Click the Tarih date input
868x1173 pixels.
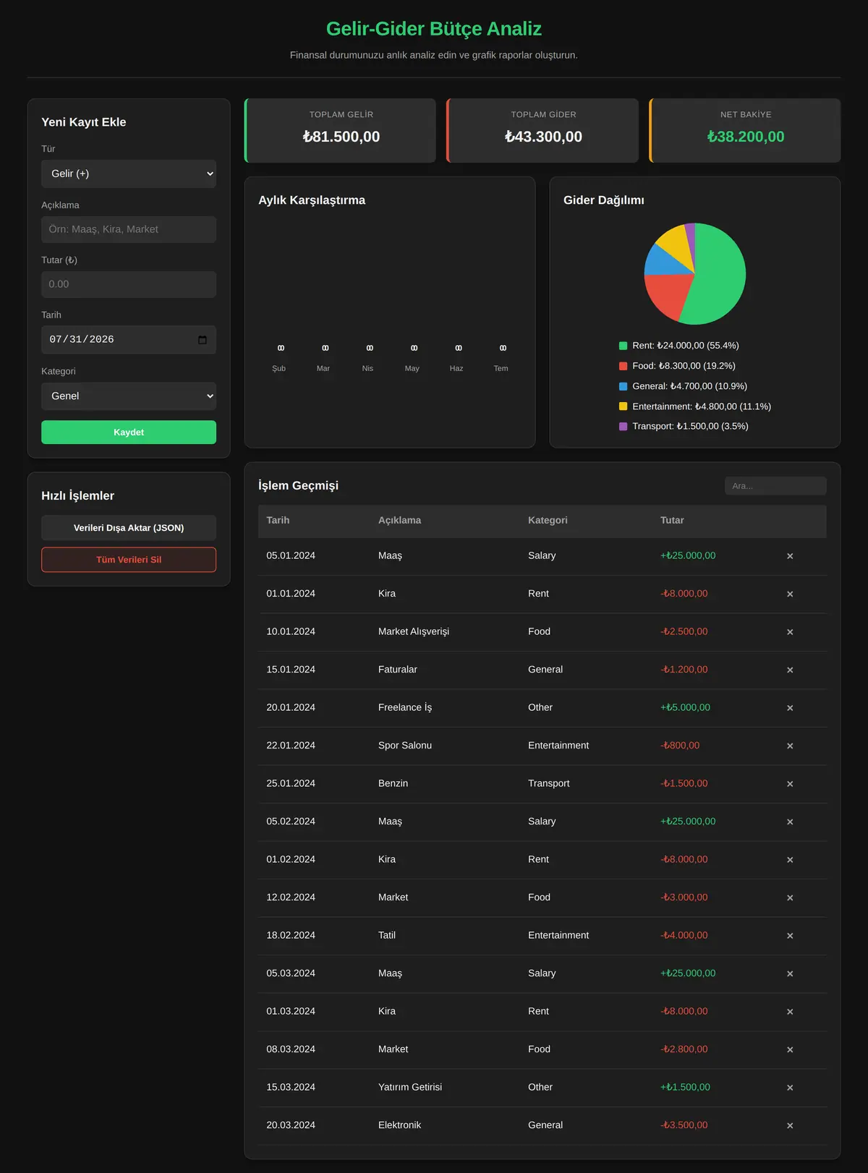129,340
